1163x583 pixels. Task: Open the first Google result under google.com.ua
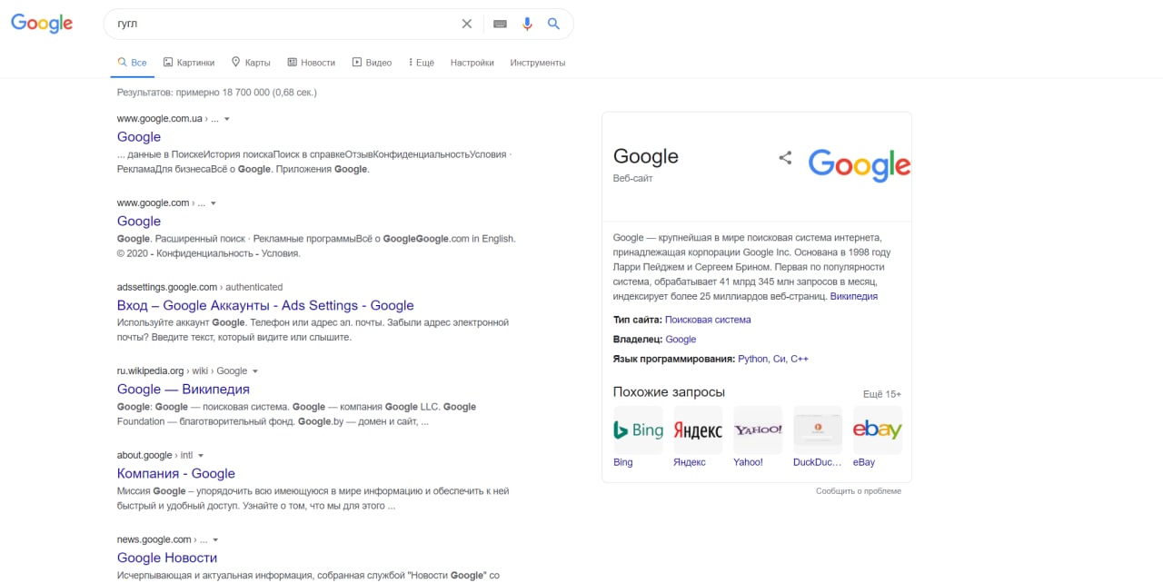click(139, 137)
